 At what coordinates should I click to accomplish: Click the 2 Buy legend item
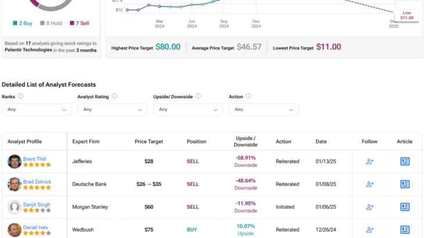(x=23, y=23)
